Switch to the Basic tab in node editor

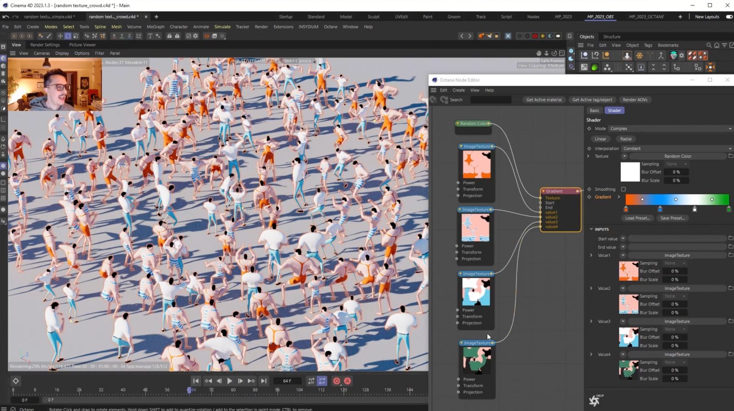[x=594, y=111]
